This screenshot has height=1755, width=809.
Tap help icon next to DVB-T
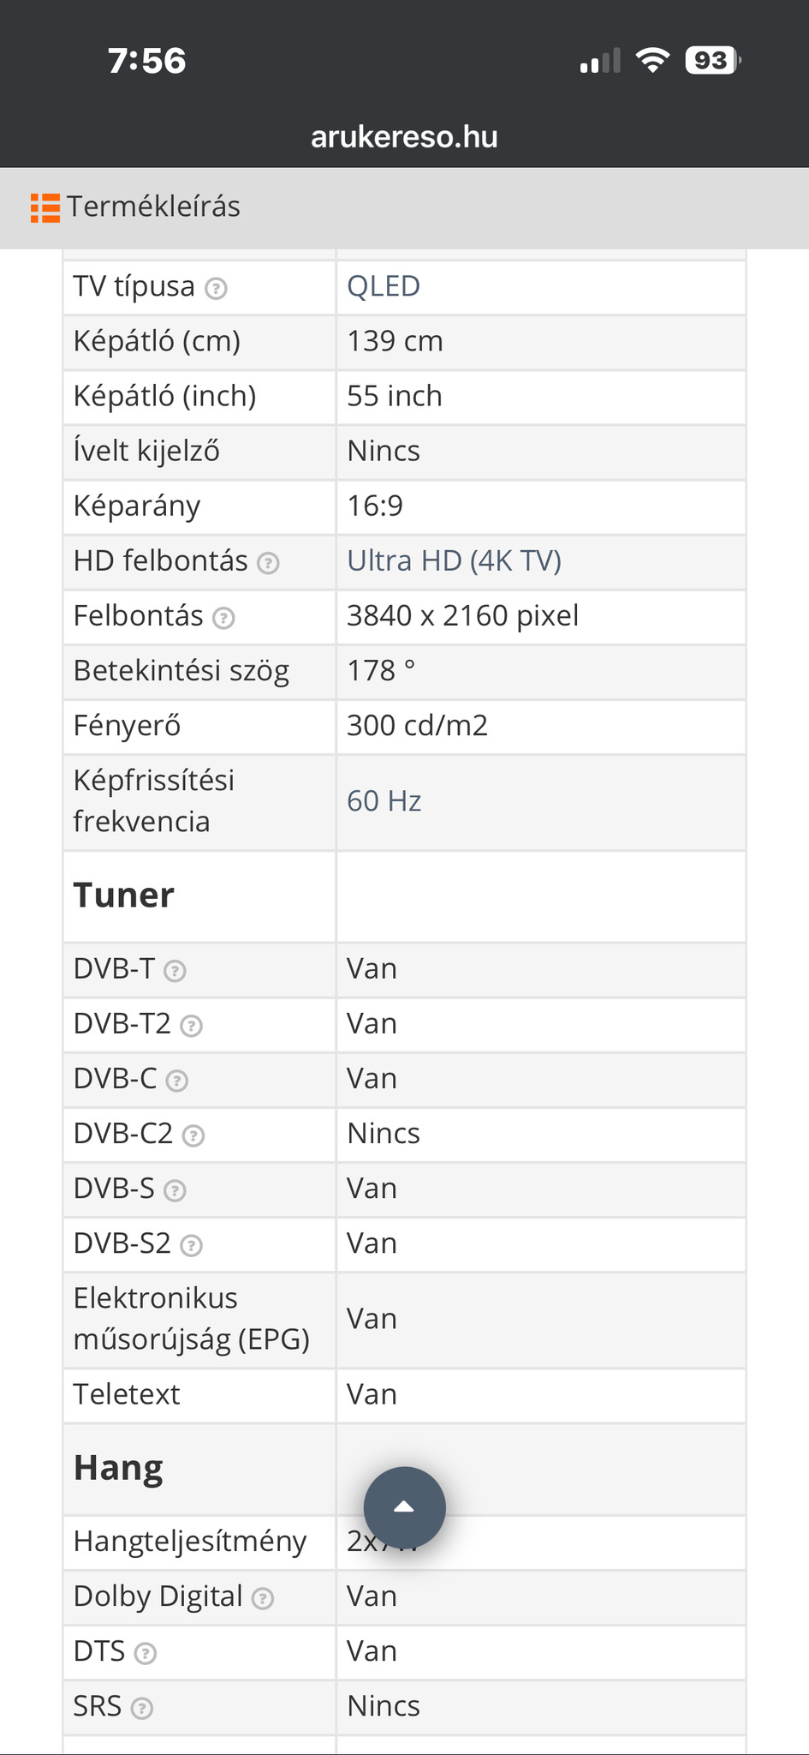175,971
